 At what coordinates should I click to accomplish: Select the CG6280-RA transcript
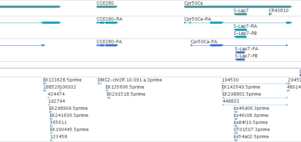tap(107, 23)
